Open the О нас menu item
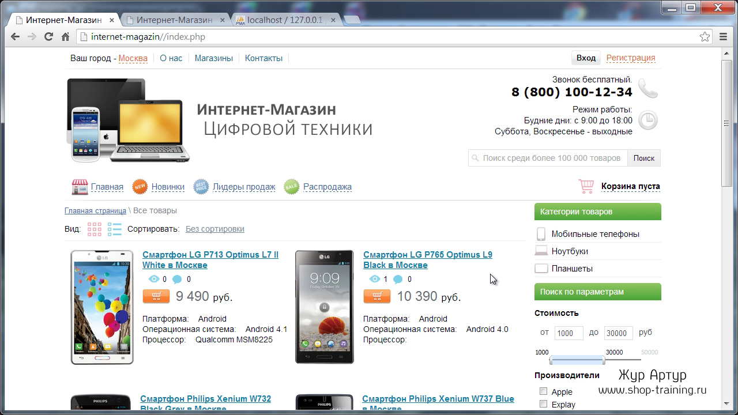The width and height of the screenshot is (738, 415). click(x=171, y=58)
